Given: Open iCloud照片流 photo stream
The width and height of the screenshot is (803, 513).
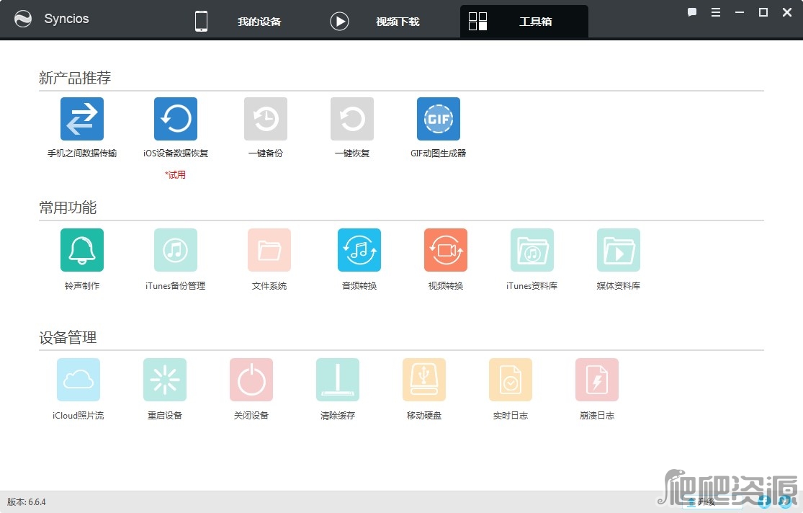Looking at the screenshot, I should 78,380.
